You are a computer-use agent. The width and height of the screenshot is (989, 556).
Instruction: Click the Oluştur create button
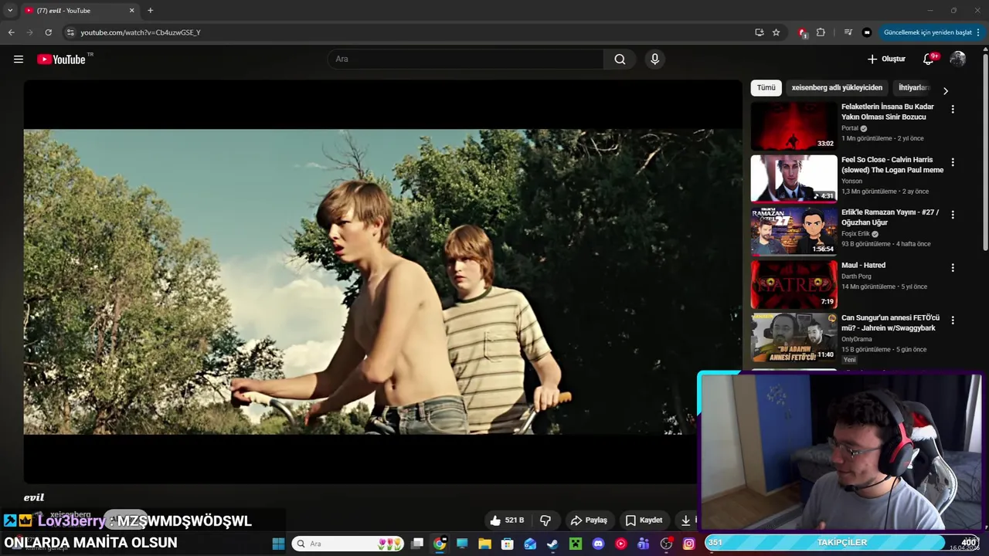pyautogui.click(x=886, y=59)
